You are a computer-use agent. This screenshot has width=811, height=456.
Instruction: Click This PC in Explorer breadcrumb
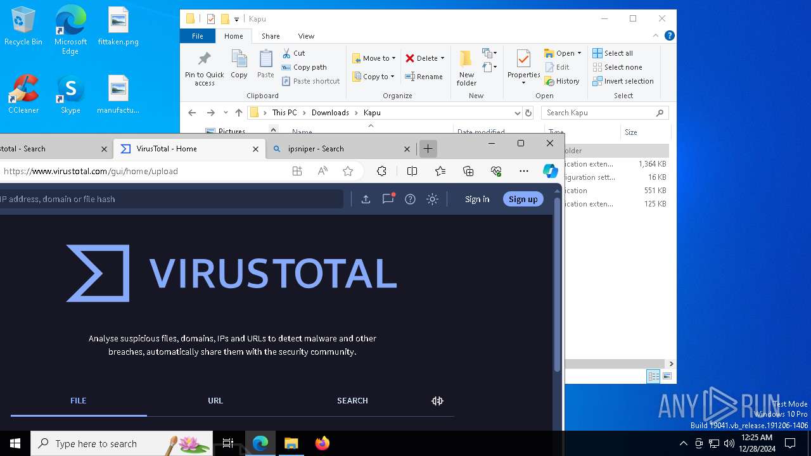point(284,113)
